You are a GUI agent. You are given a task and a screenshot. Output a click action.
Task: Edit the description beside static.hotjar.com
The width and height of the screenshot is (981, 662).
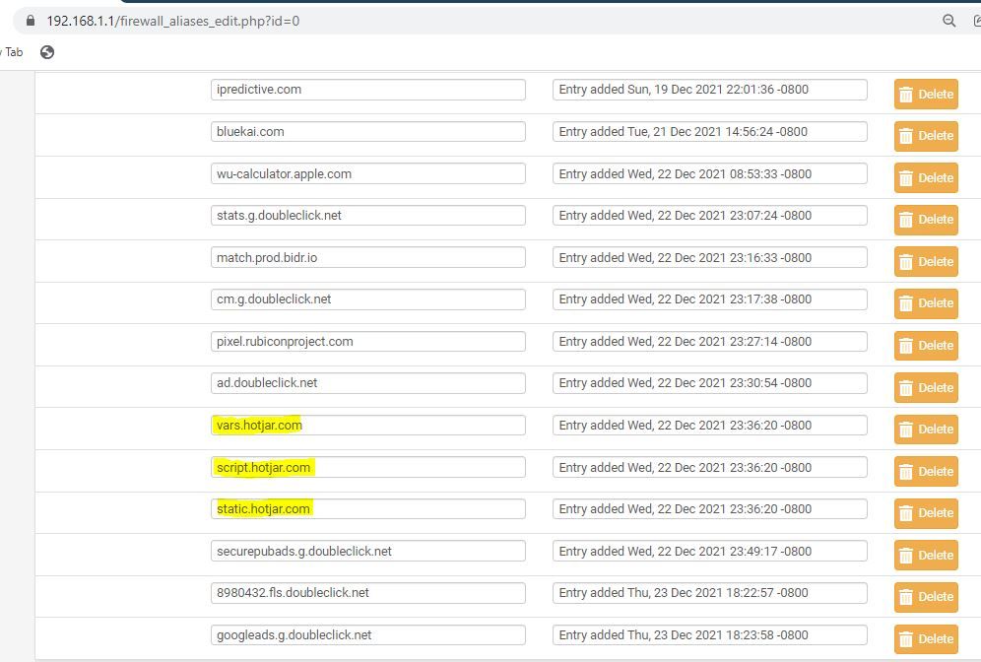[710, 508]
